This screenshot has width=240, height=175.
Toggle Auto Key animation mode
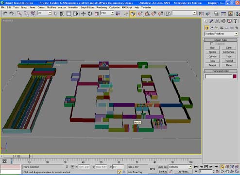point(163,167)
